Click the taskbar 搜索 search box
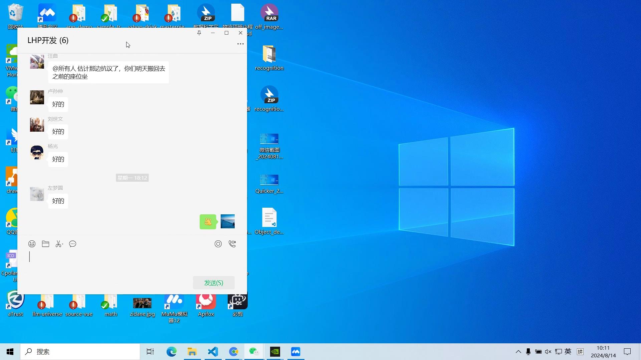This screenshot has height=360, width=641. (x=80, y=352)
